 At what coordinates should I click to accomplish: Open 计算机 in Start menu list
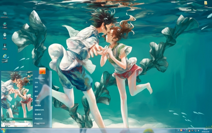coord(37,101)
